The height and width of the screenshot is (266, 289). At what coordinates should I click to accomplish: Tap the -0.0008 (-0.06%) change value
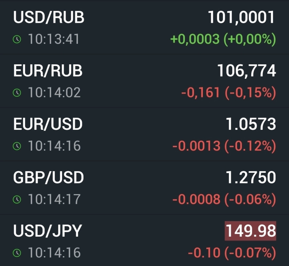tap(224, 199)
